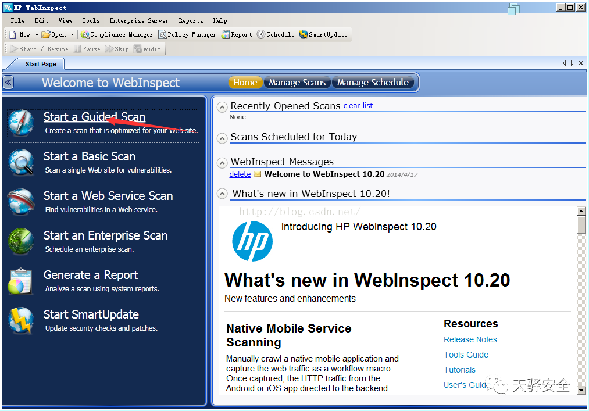The image size is (589, 411).
Task: Switch to the Manage Scans tab
Action: coord(297,83)
